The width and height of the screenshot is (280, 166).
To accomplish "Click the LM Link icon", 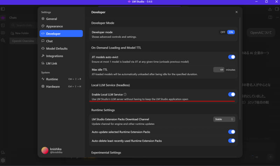I will click(x=43, y=63).
